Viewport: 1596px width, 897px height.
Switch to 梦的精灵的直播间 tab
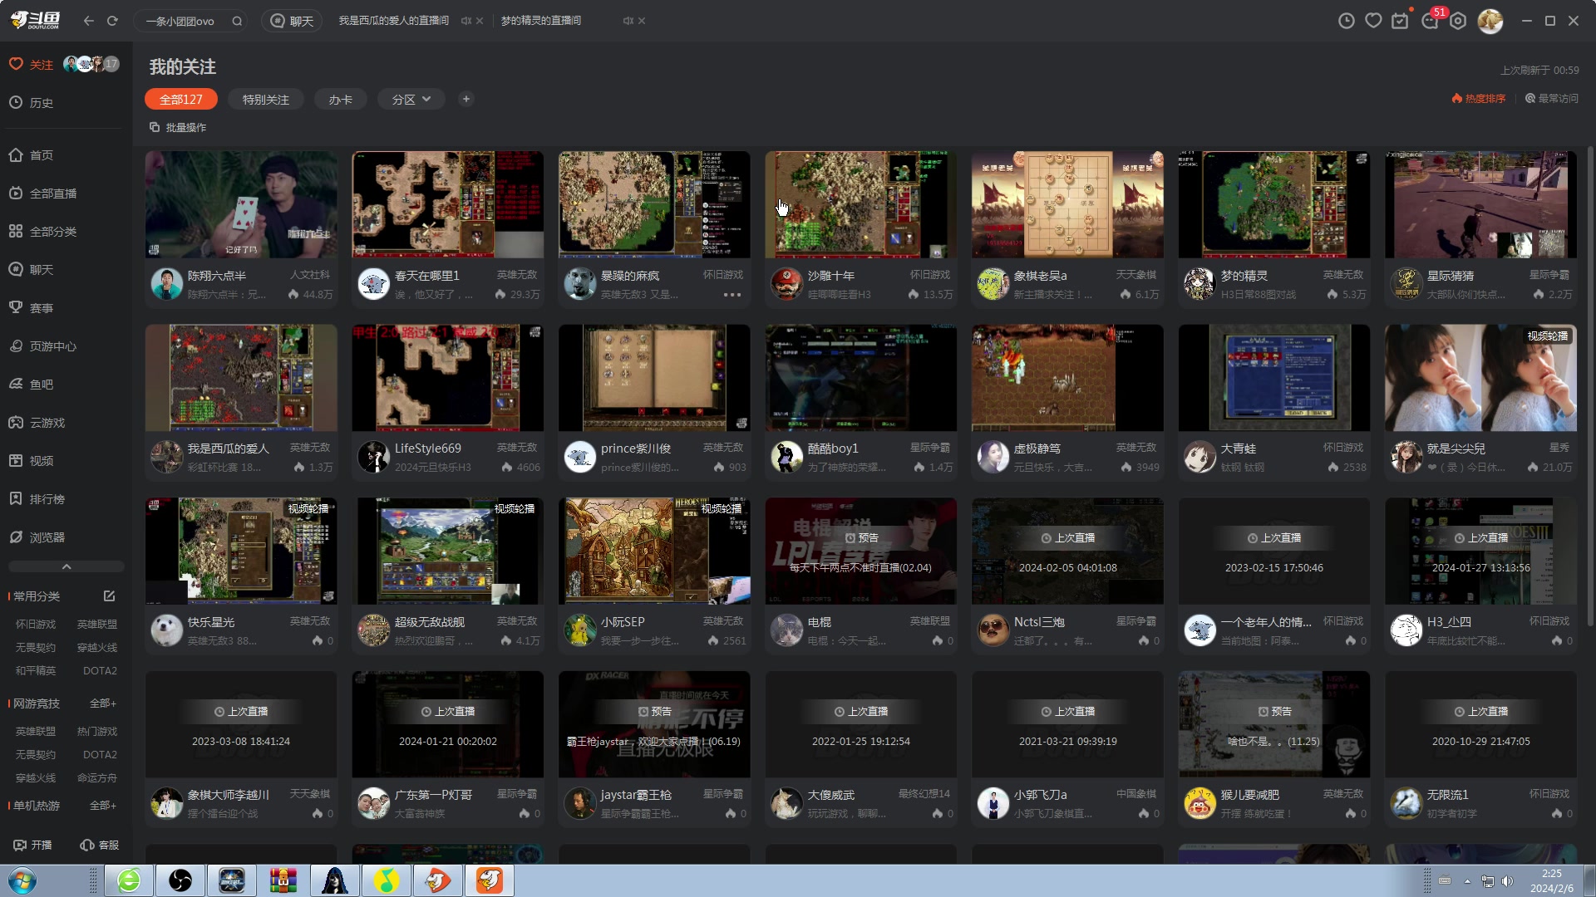coord(541,21)
